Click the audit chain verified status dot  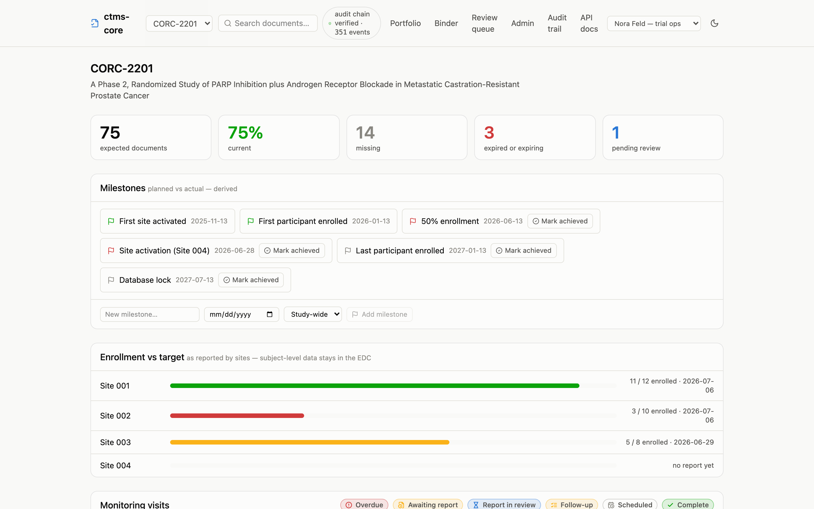[x=330, y=23]
